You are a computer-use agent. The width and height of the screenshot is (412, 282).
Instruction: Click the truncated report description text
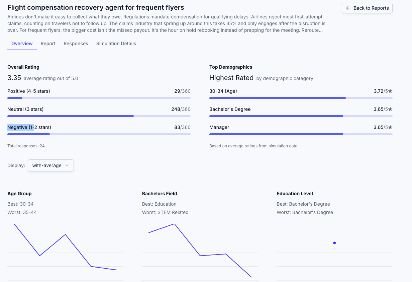tap(167, 23)
